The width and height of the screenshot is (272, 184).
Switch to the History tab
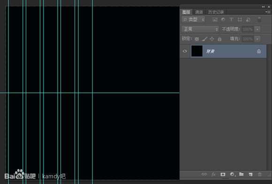tap(216, 12)
